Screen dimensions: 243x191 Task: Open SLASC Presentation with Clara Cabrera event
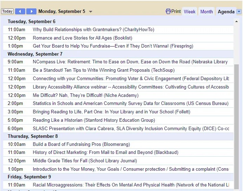131,128
